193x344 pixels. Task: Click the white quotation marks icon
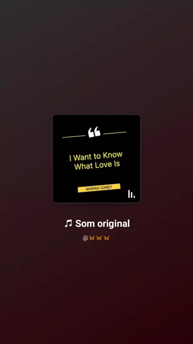coord(94,132)
